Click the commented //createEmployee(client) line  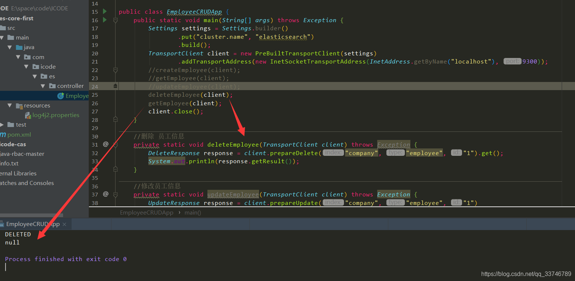coord(194,70)
